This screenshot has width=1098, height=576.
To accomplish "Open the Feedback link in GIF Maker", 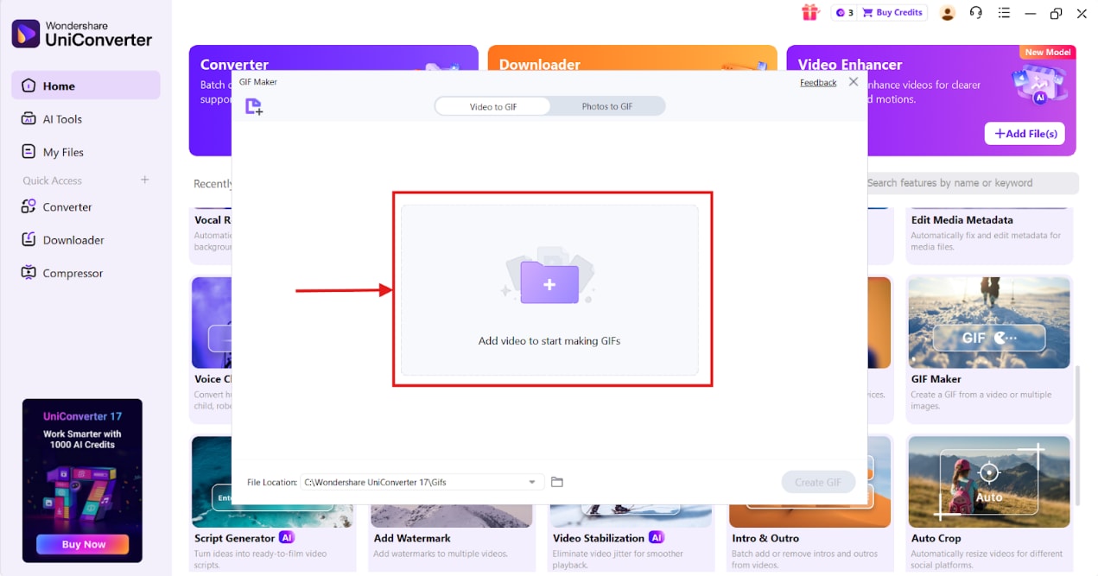I will click(818, 83).
